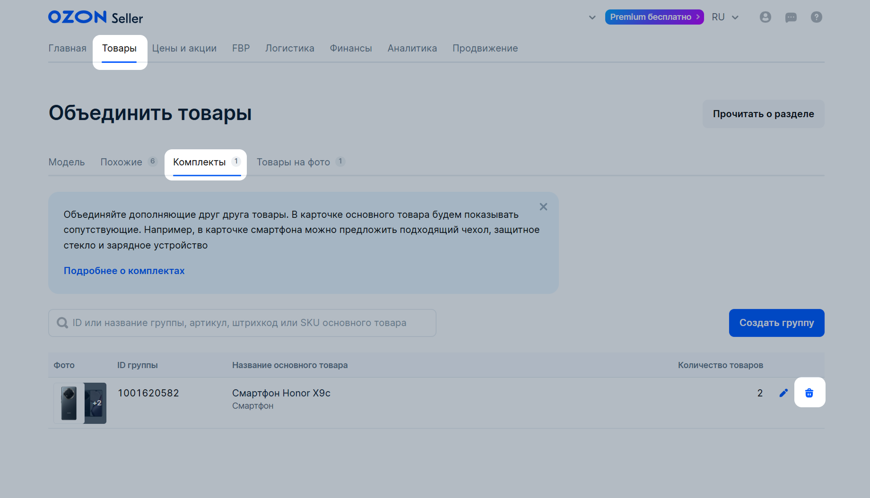Open the Логистика menu
The width and height of the screenshot is (870, 498).
click(x=290, y=48)
